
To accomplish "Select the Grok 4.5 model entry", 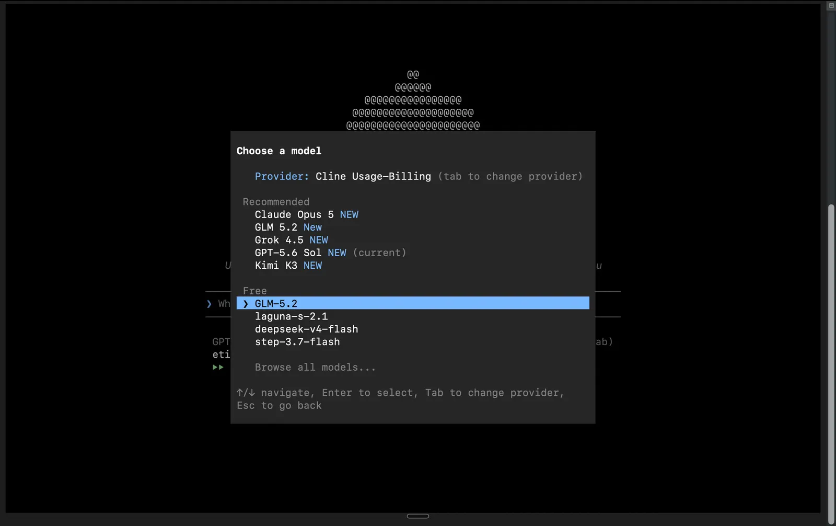I will click(x=291, y=240).
